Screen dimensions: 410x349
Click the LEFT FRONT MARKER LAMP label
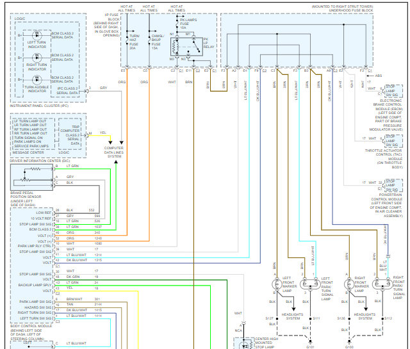pyautogui.click(x=290, y=284)
